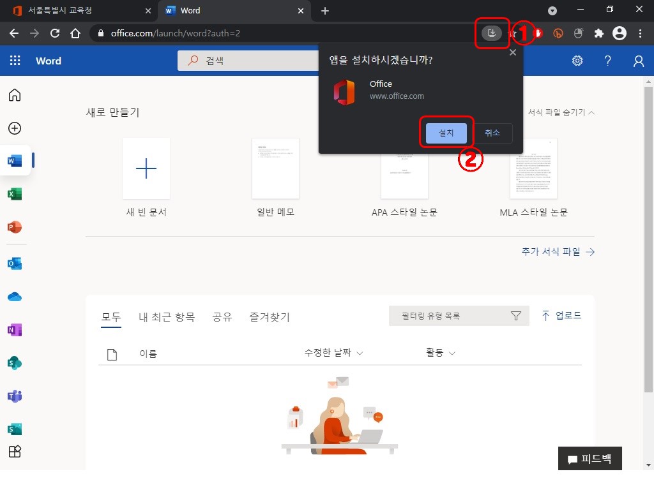The height and width of the screenshot is (490, 654).
Task: Reload the page
Action: point(55,33)
